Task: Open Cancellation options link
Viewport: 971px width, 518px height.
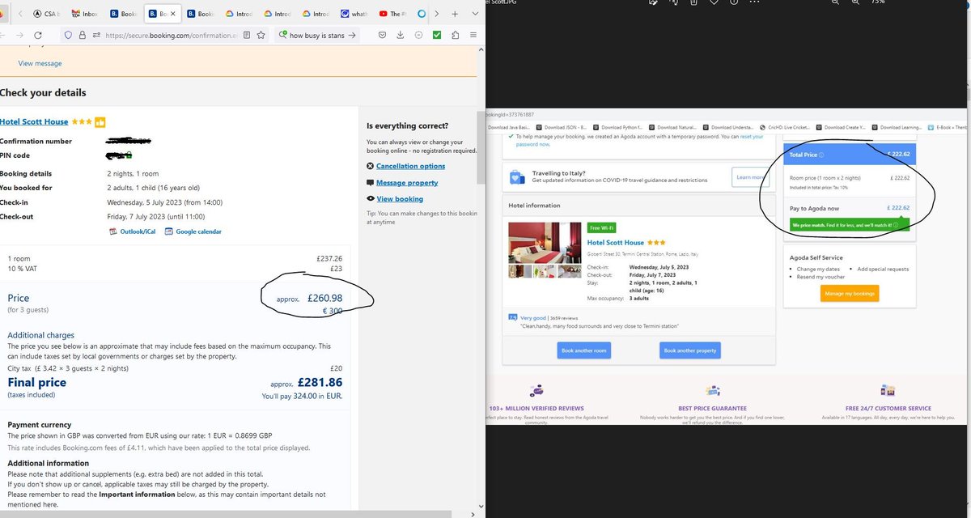Action: tap(410, 166)
